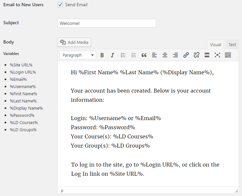Image resolution: width=242 pixels, height=196 pixels.
Task: Insert Read More tag
Action: 207,55
